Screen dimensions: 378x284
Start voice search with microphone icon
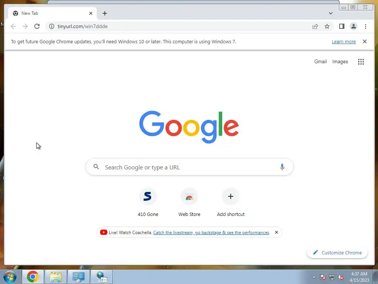pos(282,167)
